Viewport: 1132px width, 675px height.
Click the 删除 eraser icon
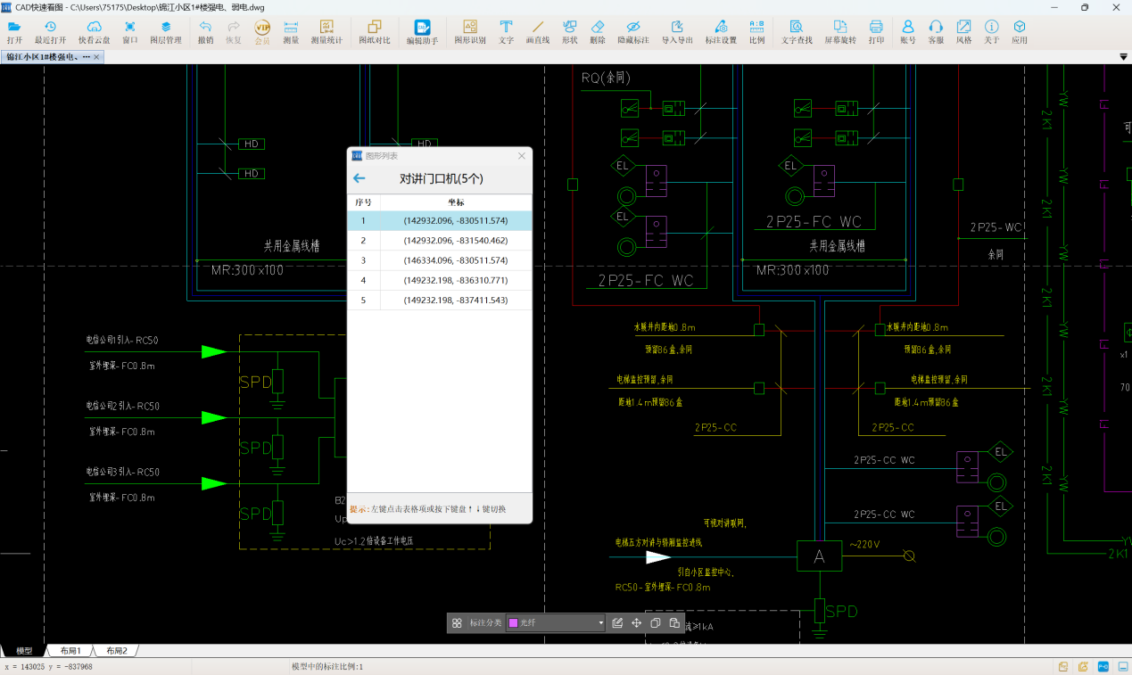click(598, 31)
